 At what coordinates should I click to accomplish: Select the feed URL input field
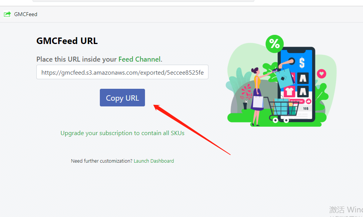122,72
